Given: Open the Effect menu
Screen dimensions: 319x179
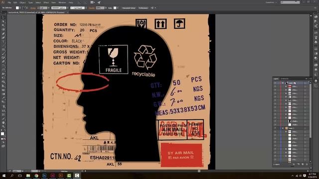Looking at the screenshot, I should pos(46,2).
